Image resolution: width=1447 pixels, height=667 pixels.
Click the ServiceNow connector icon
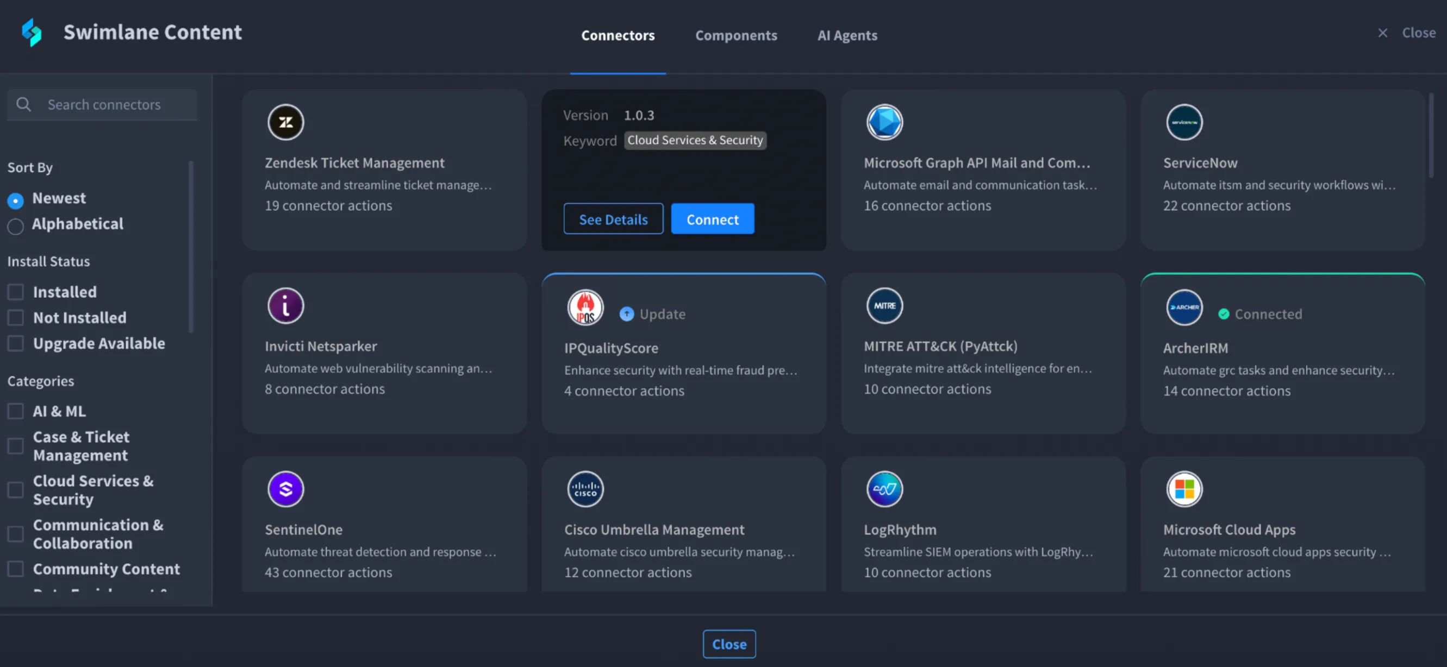tap(1184, 122)
